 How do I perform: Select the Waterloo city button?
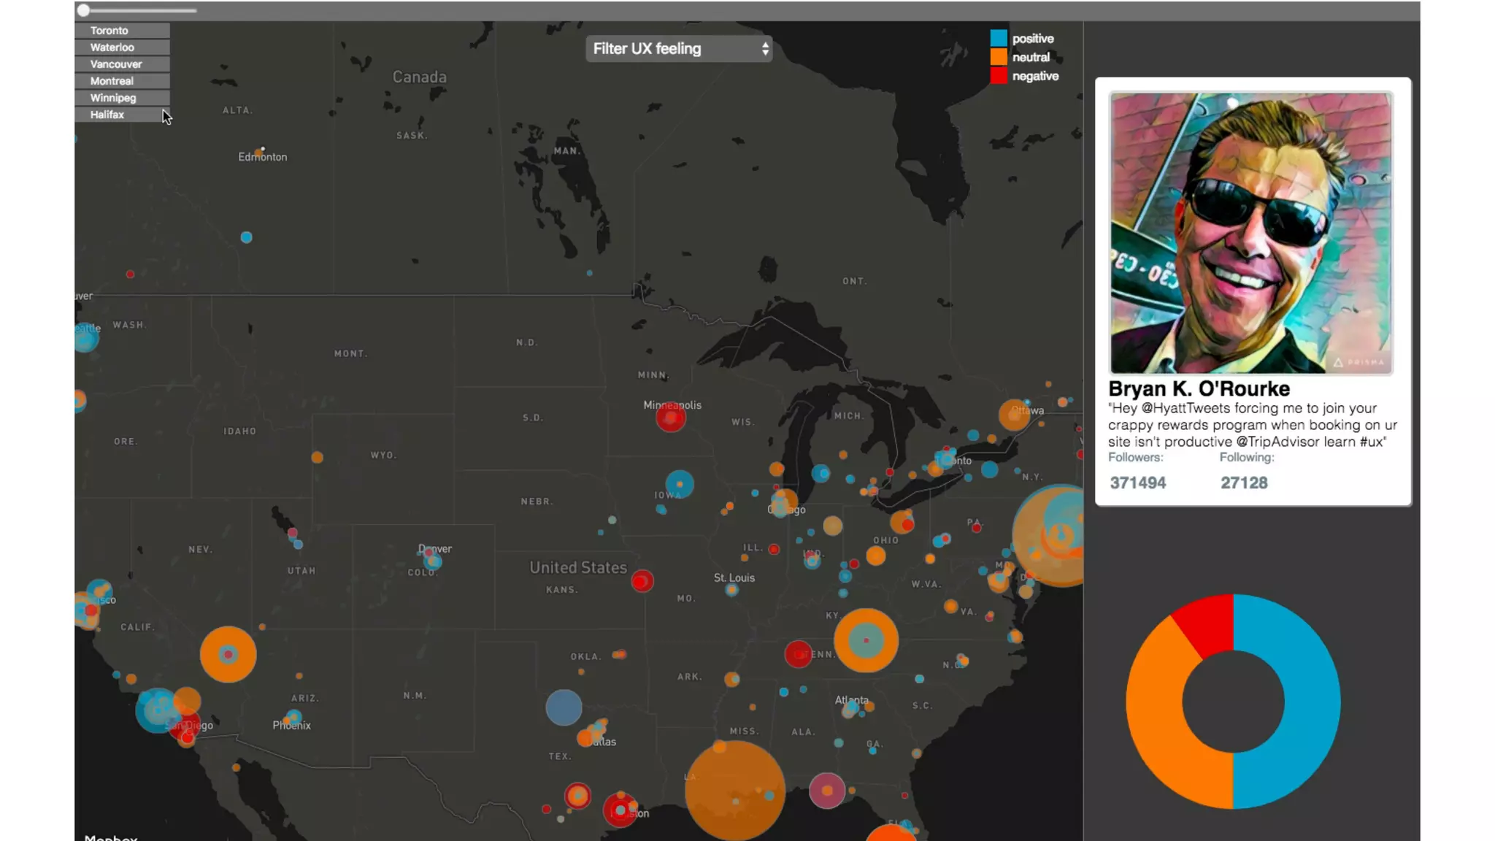click(122, 47)
